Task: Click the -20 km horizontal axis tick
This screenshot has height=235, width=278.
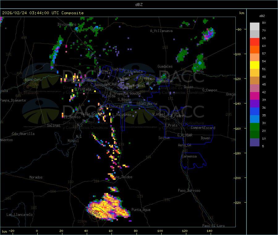Action: coord(11,231)
